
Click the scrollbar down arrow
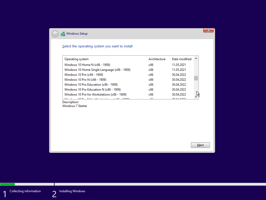pos(196,97)
